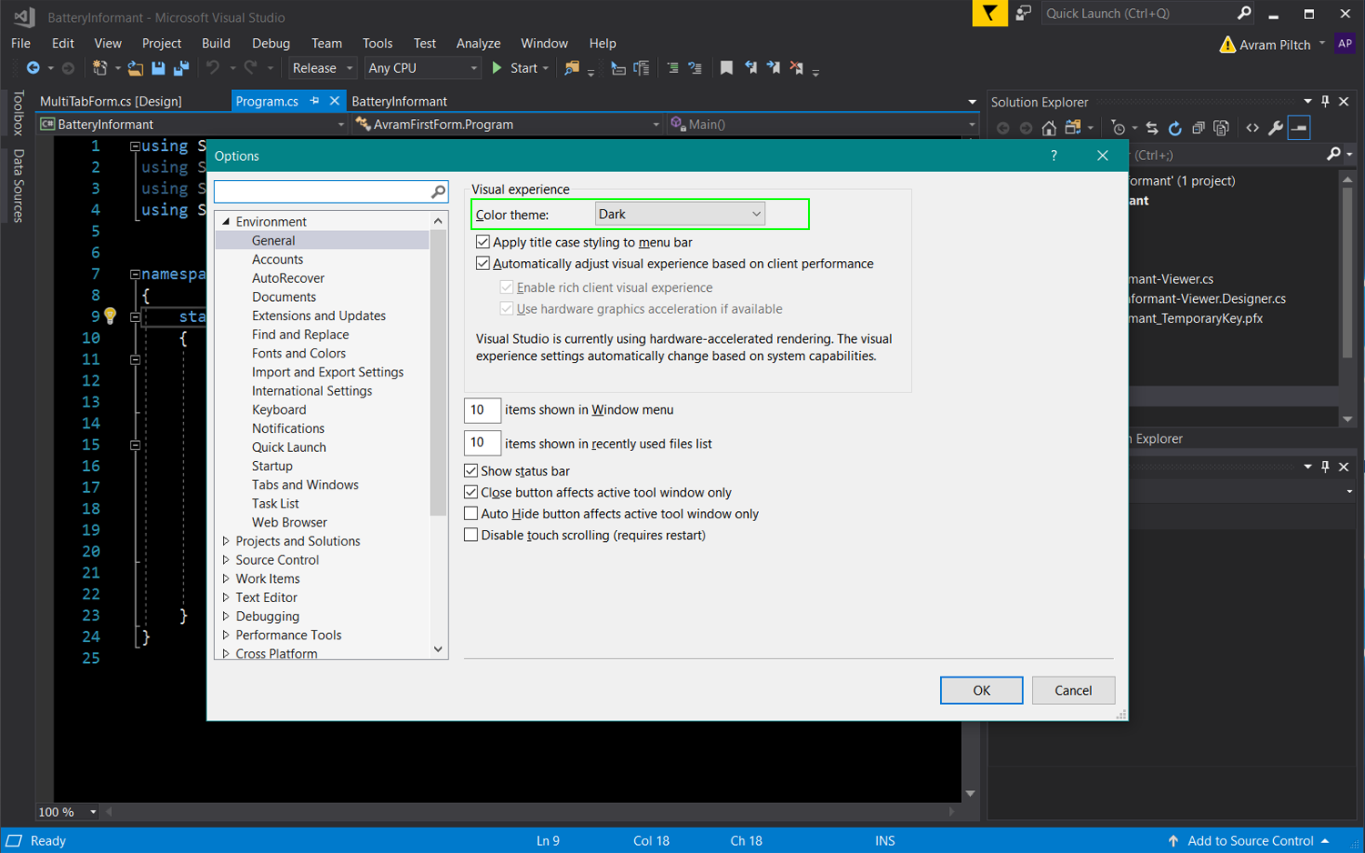Expand the Projects and Solutions node
The height and width of the screenshot is (853, 1365).
(x=226, y=541)
